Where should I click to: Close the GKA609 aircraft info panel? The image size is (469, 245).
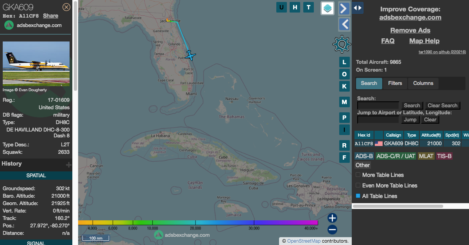coord(67,7)
